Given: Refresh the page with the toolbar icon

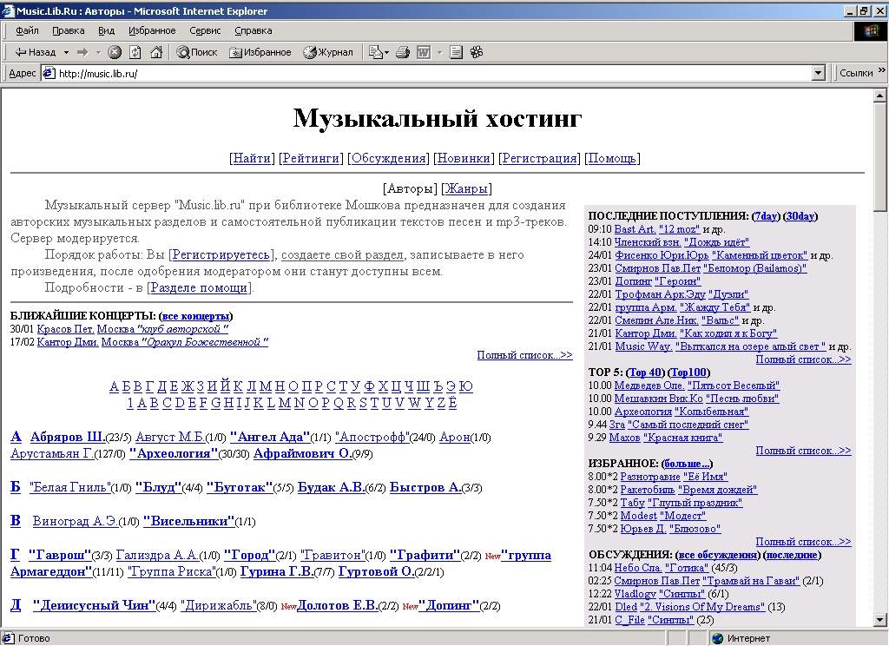Looking at the screenshot, I should 135,52.
